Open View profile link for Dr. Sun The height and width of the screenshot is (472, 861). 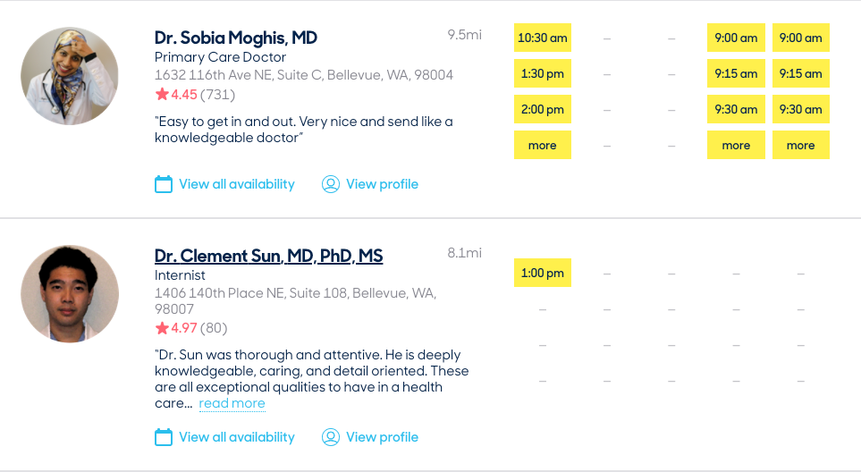coord(382,437)
